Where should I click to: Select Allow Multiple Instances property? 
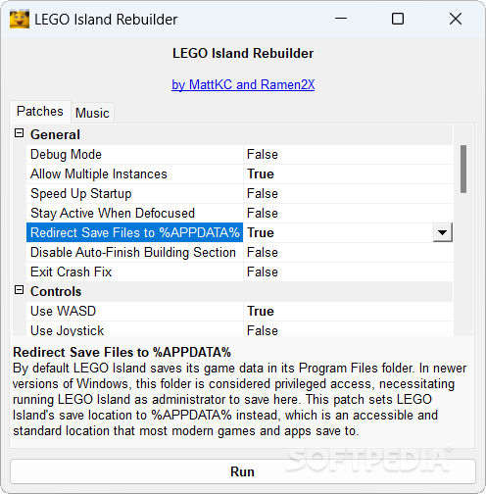coord(134,174)
